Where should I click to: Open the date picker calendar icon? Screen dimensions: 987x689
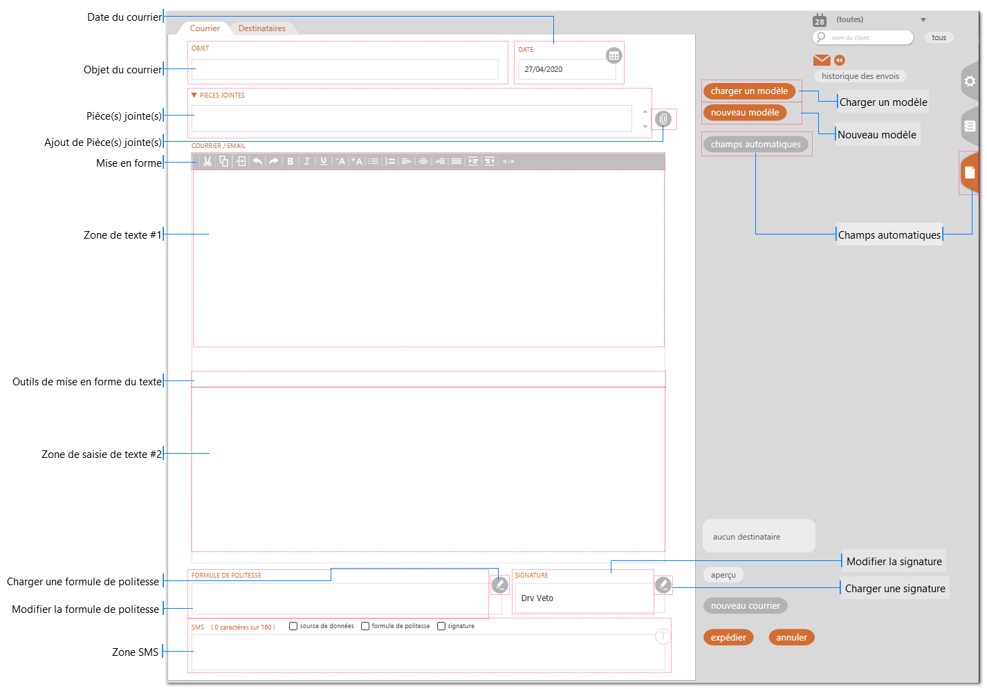(x=614, y=55)
